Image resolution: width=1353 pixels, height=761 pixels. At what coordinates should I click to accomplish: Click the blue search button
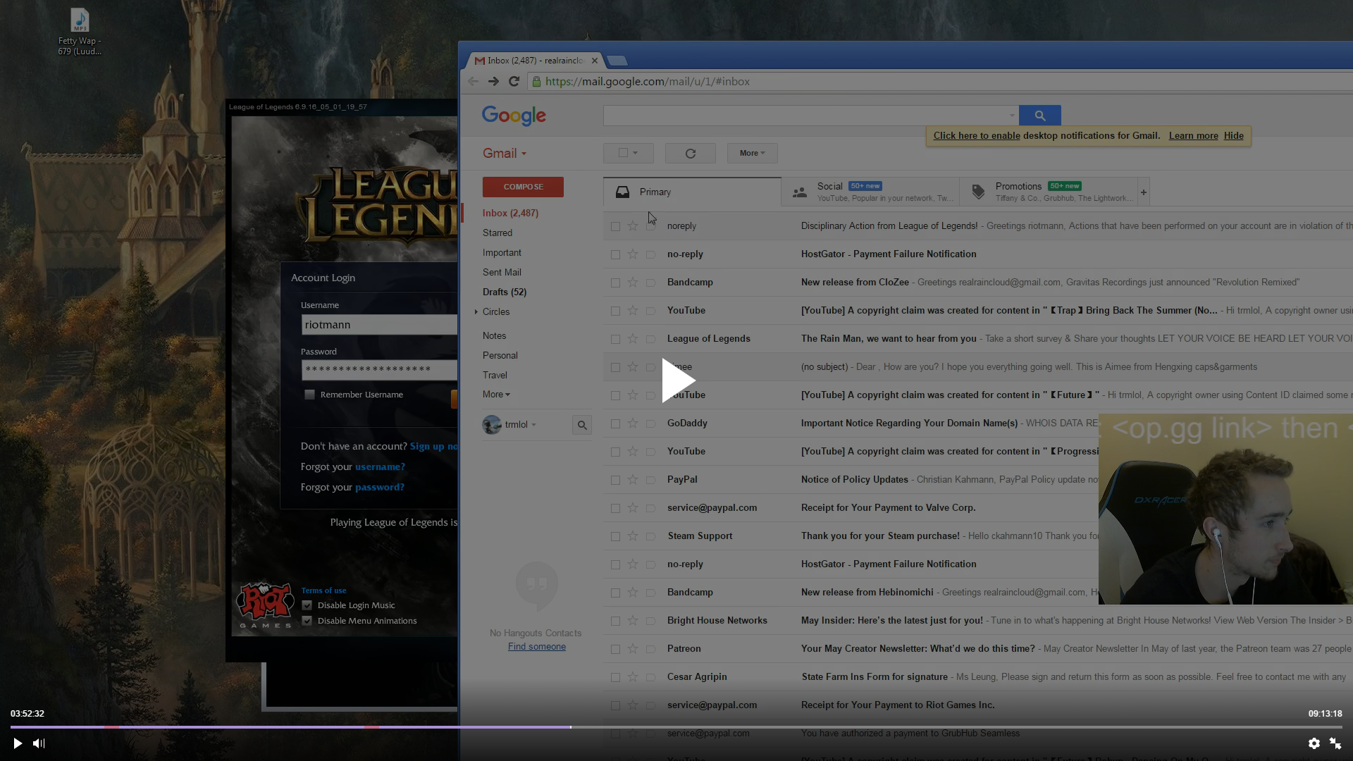pos(1040,116)
